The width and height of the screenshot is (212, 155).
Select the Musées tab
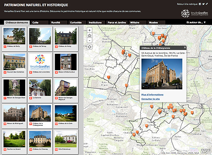156,22
